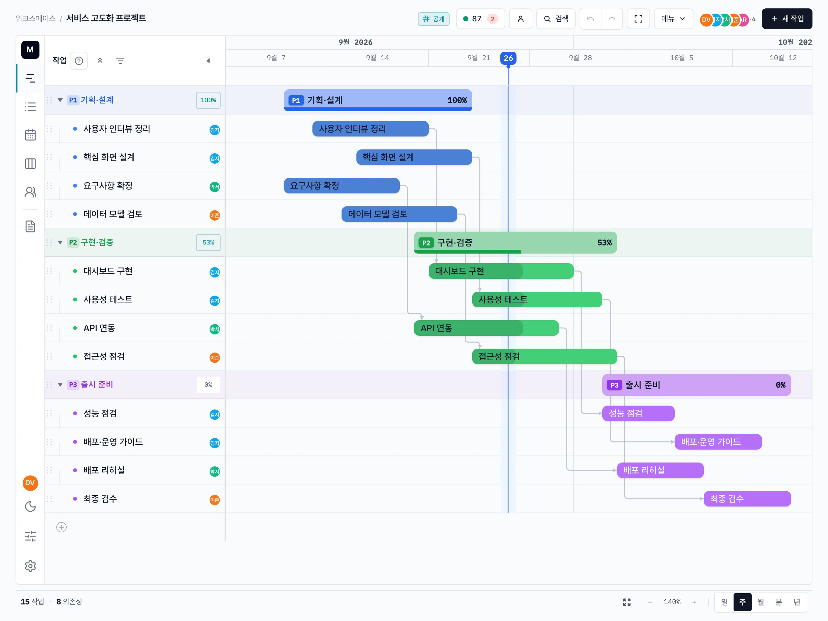Click the 공개 visibility badge
Screen dimensions: 828x621
pos(433,19)
